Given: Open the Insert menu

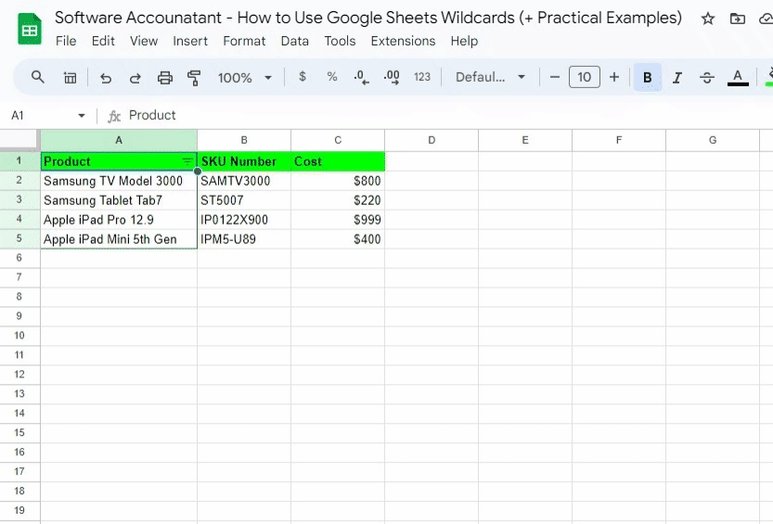Looking at the screenshot, I should (x=190, y=41).
